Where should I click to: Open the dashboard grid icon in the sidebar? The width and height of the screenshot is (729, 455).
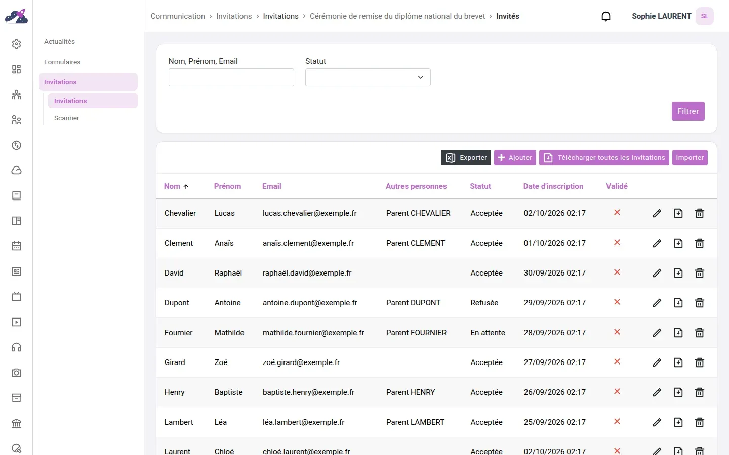(x=16, y=69)
